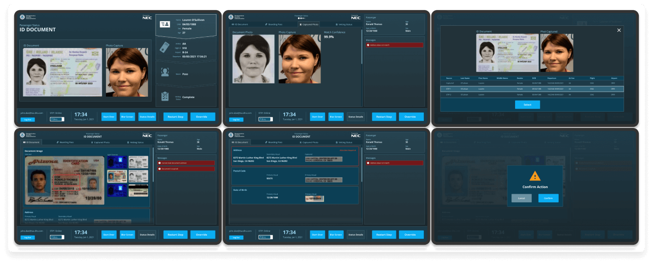
Task: Open the Captured Photo tab on Arizona ID screen
Action: click(x=101, y=143)
